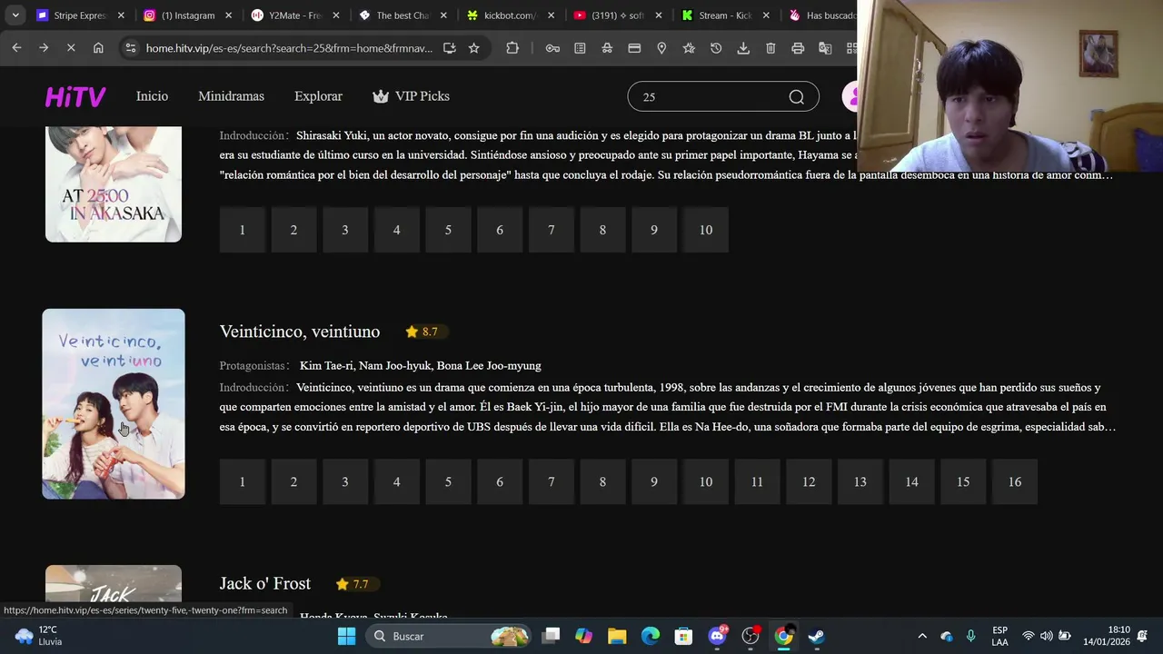This screenshot has width=1163, height=654.
Task: Select episode 1 of At 25:00 in Akasaka
Action: pyautogui.click(x=243, y=230)
